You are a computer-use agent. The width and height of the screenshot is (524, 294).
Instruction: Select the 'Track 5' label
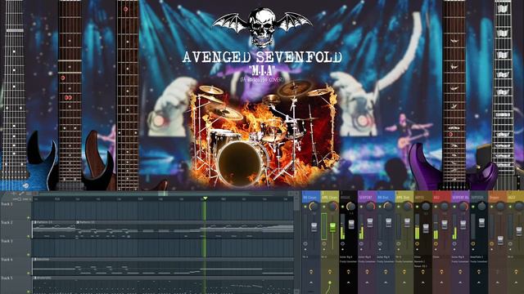(x=7, y=278)
